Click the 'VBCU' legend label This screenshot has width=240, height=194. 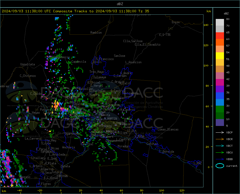(229, 153)
